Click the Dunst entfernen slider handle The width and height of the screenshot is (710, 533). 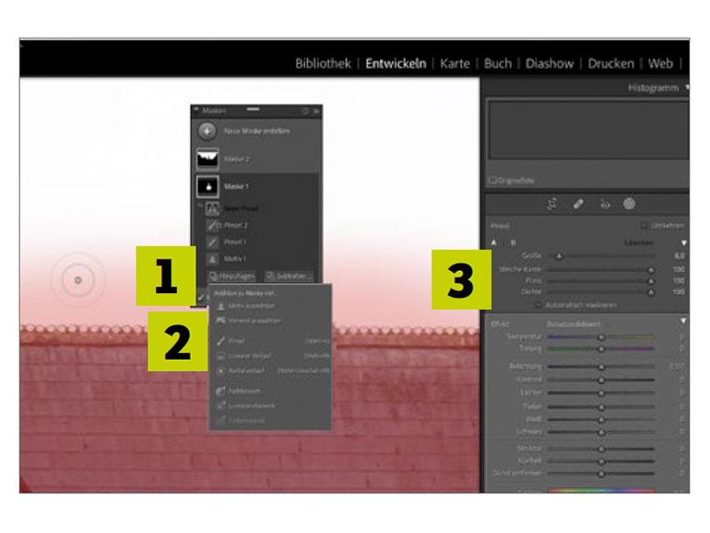[x=601, y=474]
